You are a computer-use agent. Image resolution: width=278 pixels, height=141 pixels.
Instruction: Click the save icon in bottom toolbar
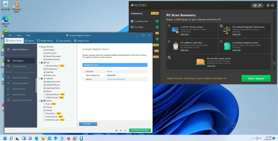pyautogui.click(x=116, y=130)
